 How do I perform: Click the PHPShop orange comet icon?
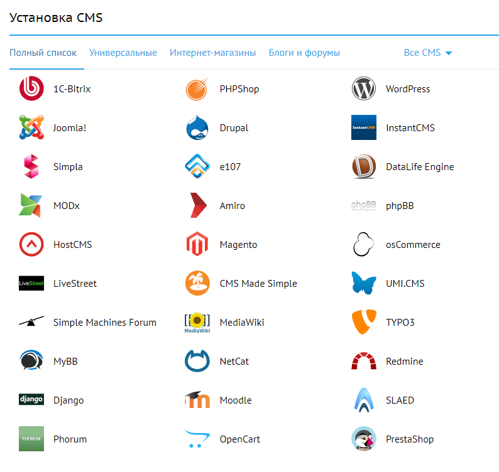[197, 88]
